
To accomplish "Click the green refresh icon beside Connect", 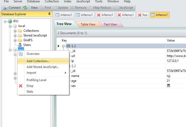I will [25, 8].
